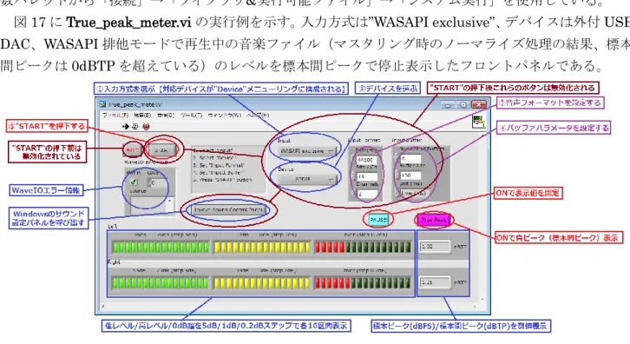
Task: Click the green status checkmark indicator
Action: tap(134, 182)
